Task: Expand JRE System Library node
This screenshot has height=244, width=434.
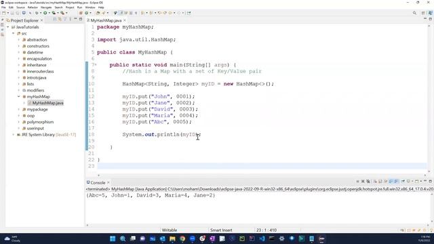Action: pyautogui.click(x=14, y=135)
